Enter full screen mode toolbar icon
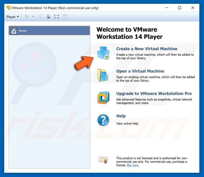The height and width of the screenshot is (177, 204). 57,17
